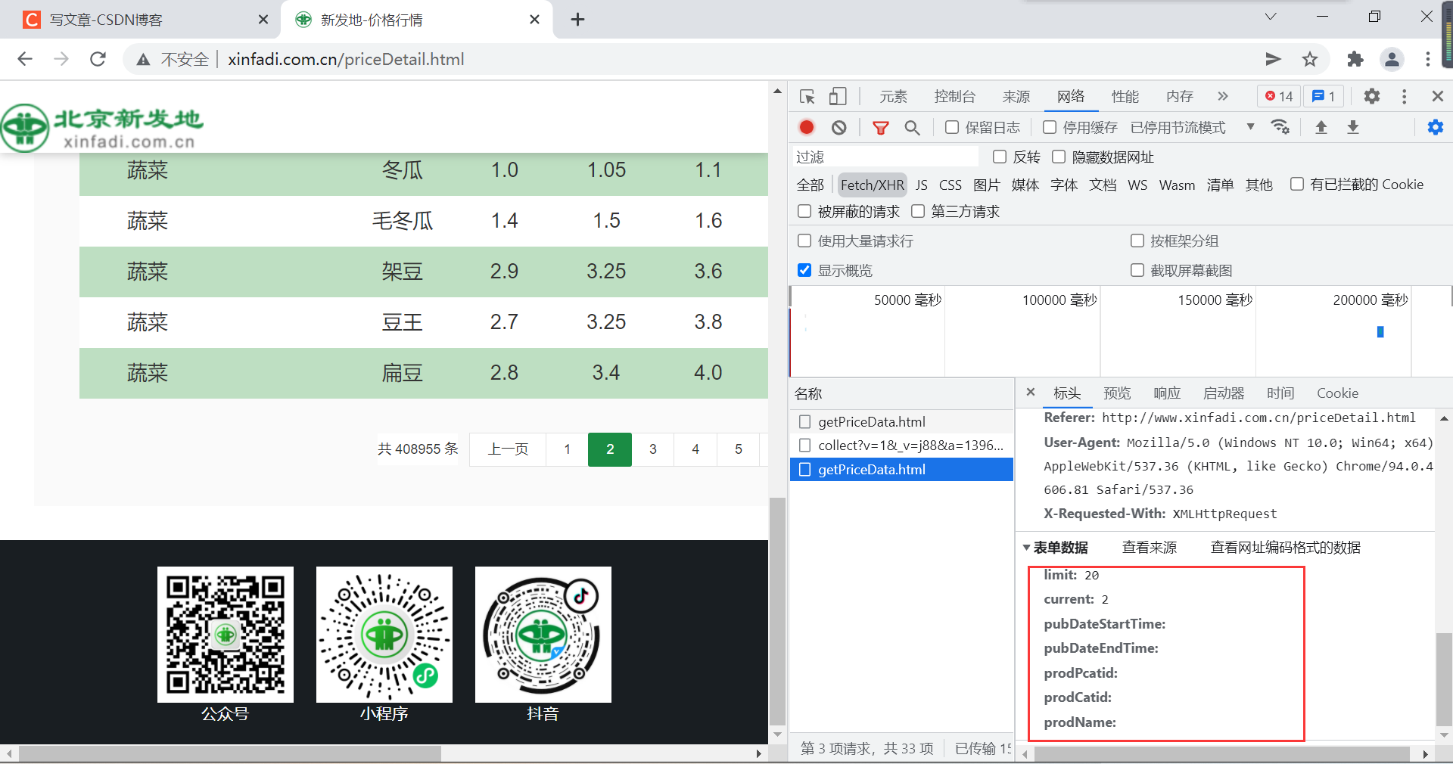
Task: Toggle the device toolbar emulation icon
Action: coord(837,96)
